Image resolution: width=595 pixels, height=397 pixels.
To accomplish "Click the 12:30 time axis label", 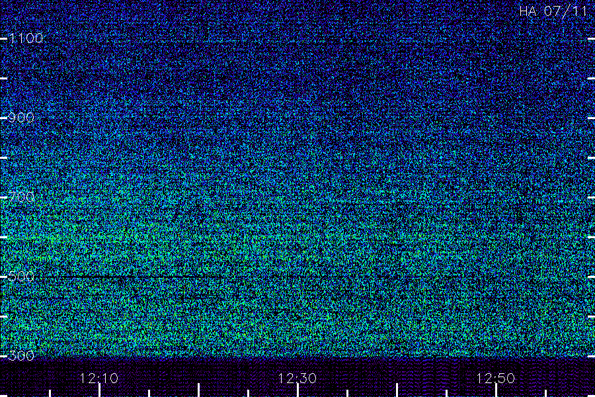I will [x=297, y=378].
